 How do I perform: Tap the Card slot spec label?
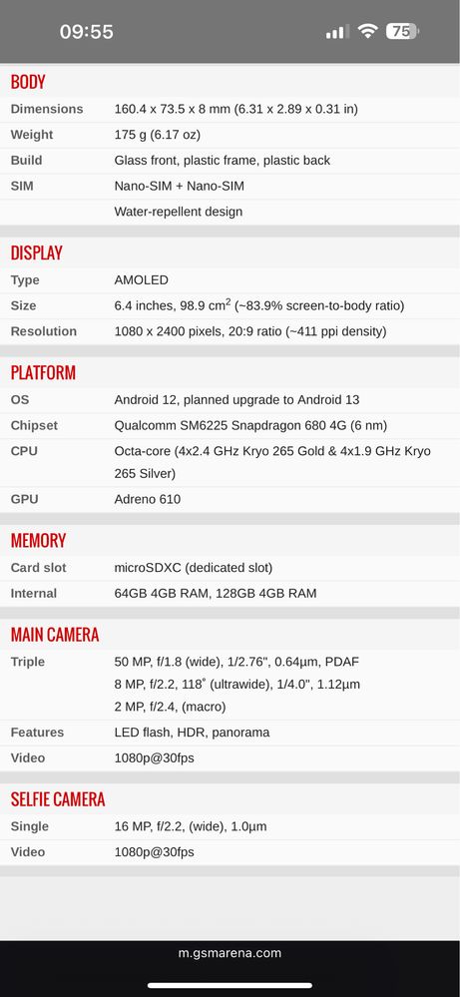pyautogui.click(x=39, y=568)
